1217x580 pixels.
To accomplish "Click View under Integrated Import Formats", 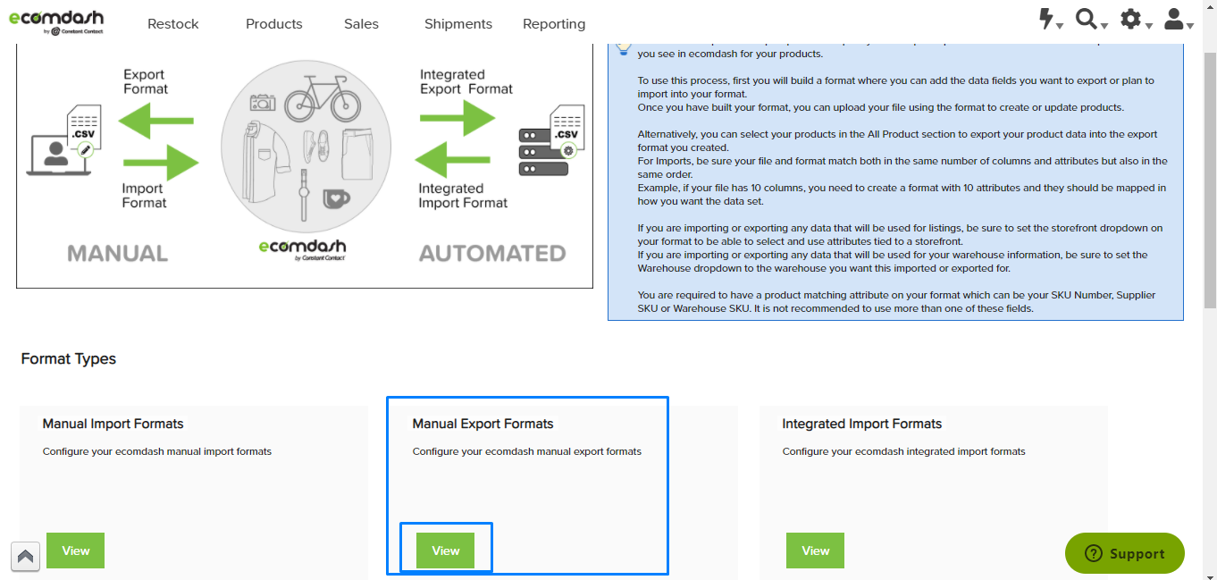I will point(815,551).
